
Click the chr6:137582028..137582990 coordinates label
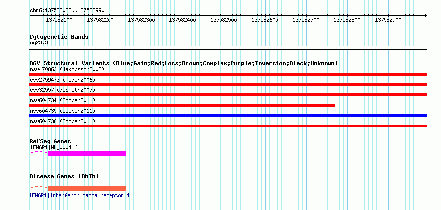pos(67,11)
